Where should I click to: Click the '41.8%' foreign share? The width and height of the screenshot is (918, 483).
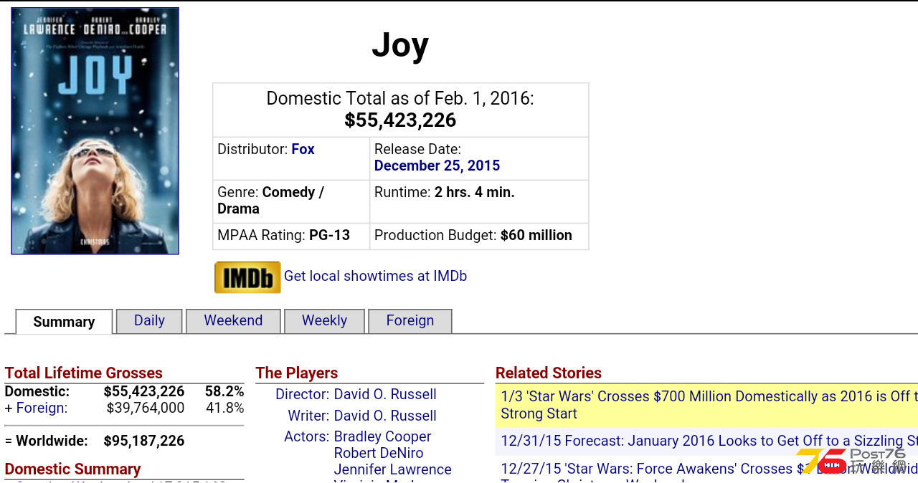(224, 408)
